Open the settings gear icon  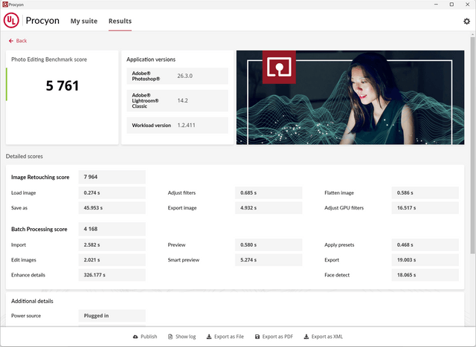tap(466, 22)
